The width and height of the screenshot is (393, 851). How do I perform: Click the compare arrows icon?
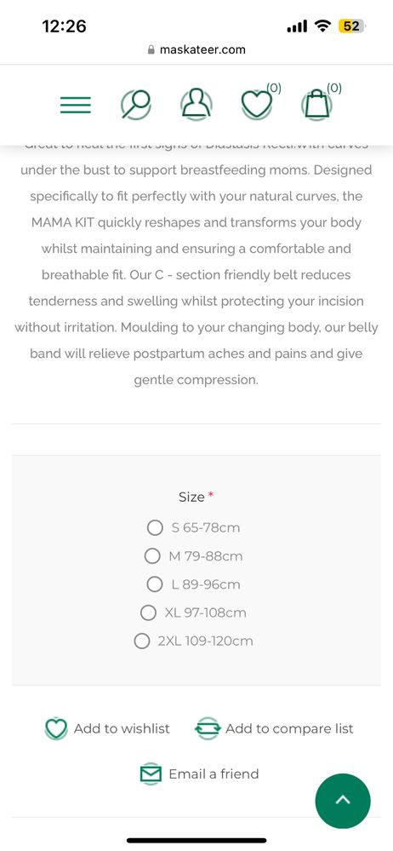point(207,729)
